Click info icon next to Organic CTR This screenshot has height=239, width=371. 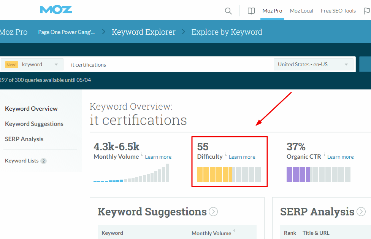point(324,155)
